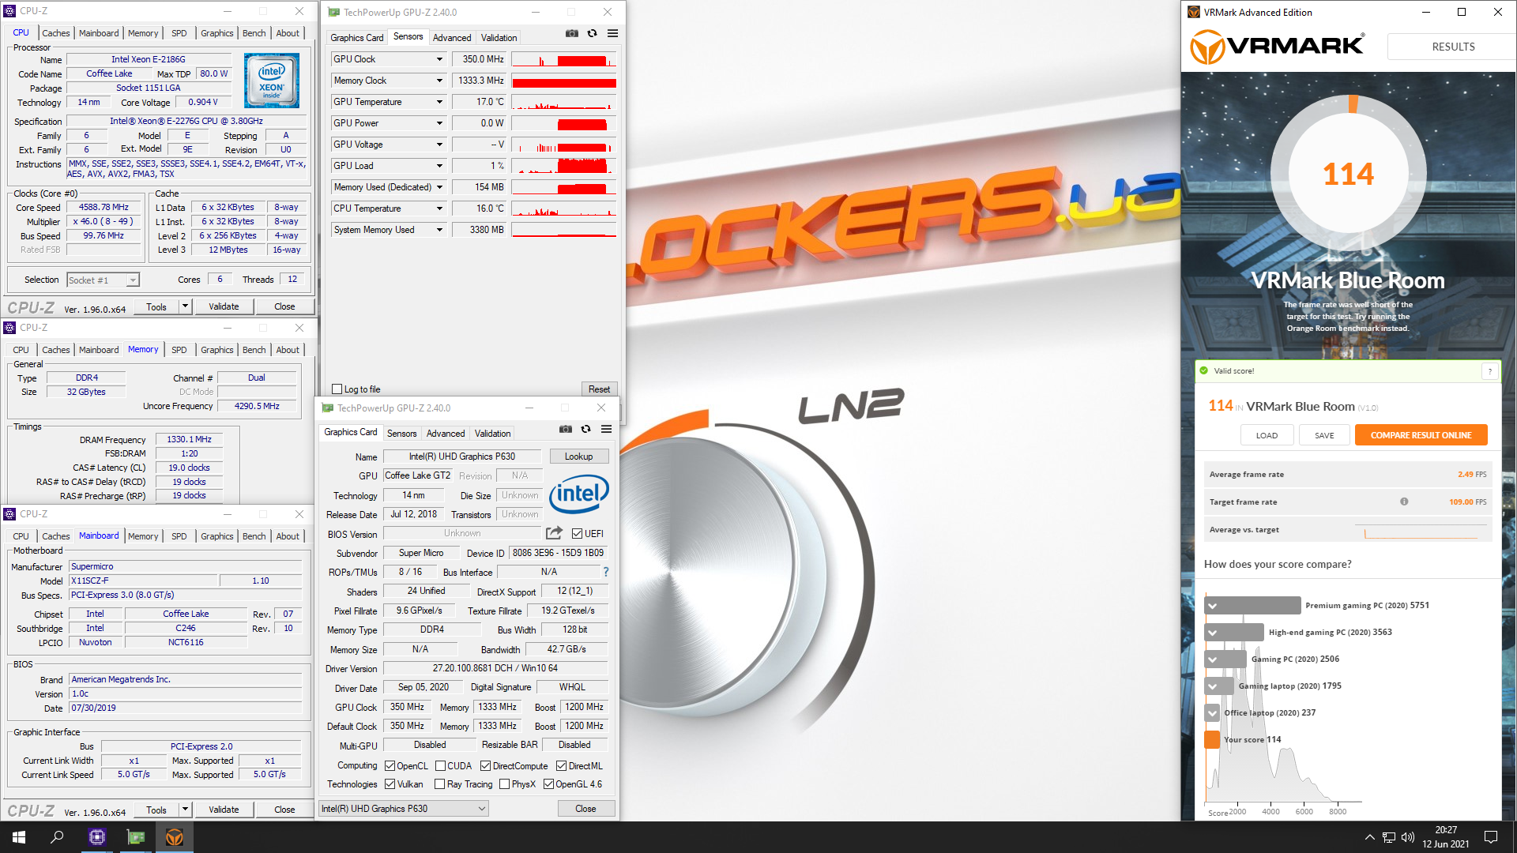The image size is (1517, 853).
Task: Switch to the Advanced tab in GPU-Z Sensors window
Action: (x=451, y=37)
